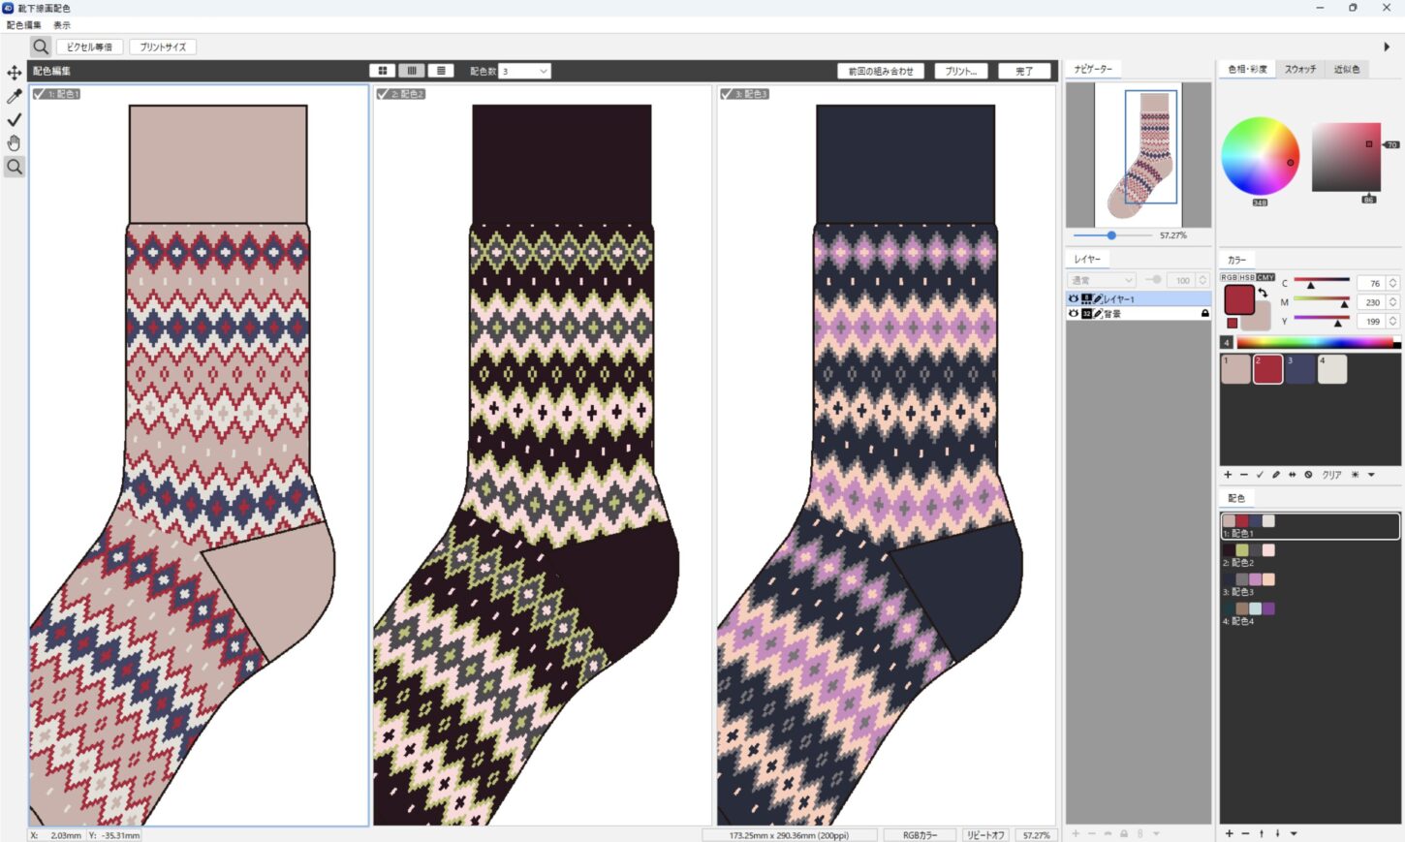Open the 配色編集 menu
1405x842 pixels.
24,25
